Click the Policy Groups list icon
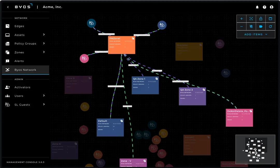Viewport: 280px width, 168px height. [8, 44]
